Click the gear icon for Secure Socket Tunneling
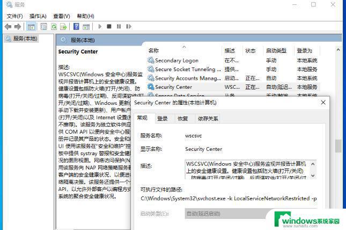Screen dimensions: 346x230 click(151, 69)
